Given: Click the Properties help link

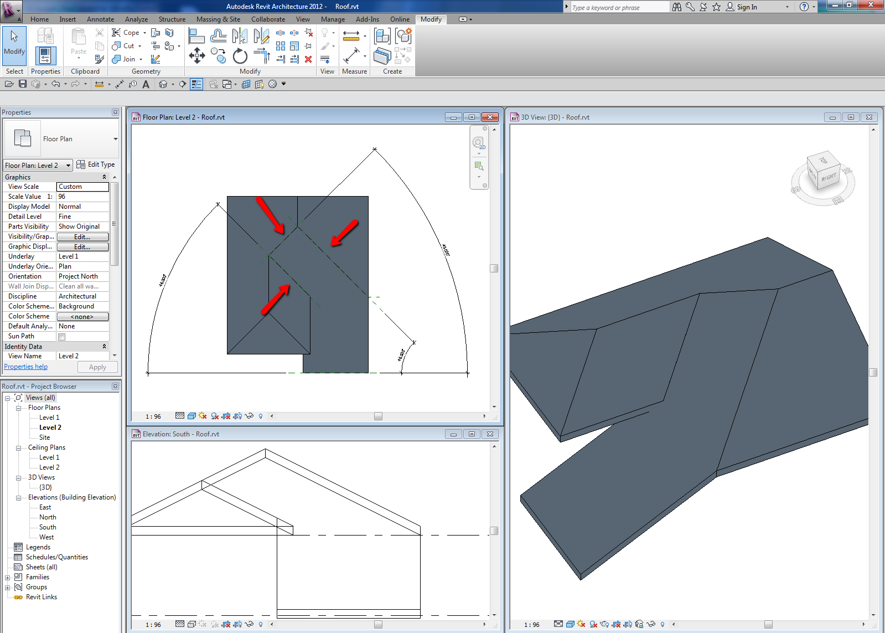Looking at the screenshot, I should click(x=26, y=367).
